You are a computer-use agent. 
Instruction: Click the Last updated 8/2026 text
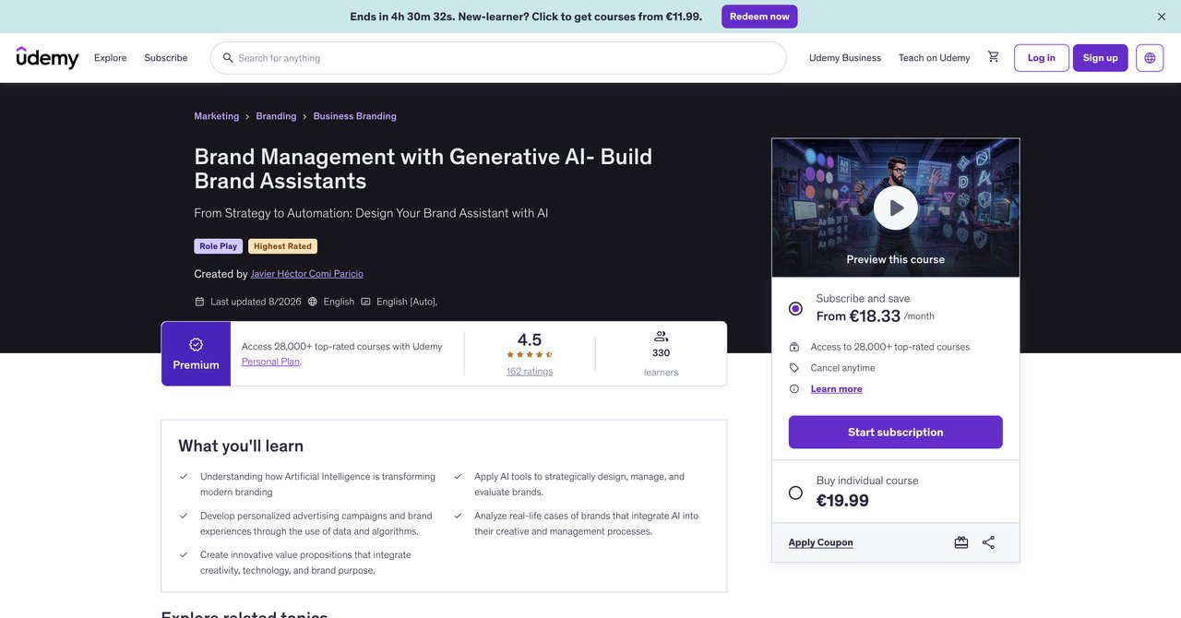(x=256, y=302)
